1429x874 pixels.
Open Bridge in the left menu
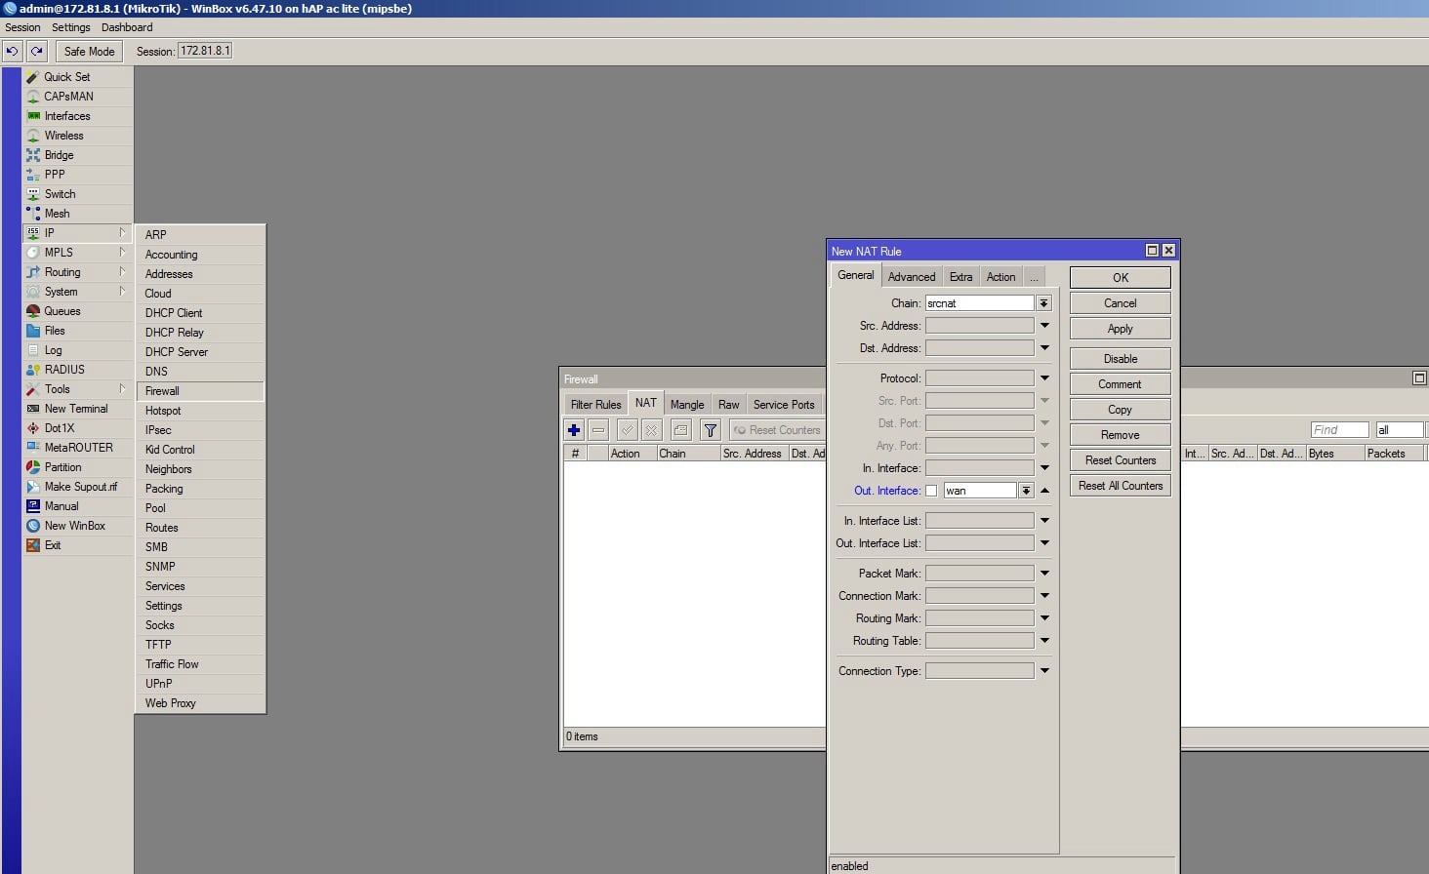coord(59,155)
